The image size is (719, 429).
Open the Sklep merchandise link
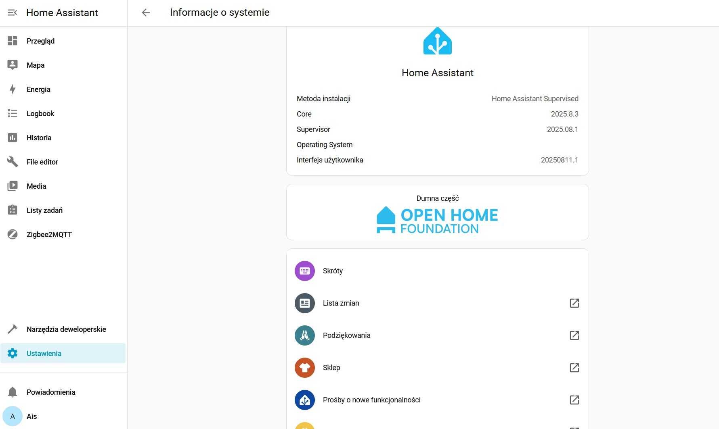438,368
